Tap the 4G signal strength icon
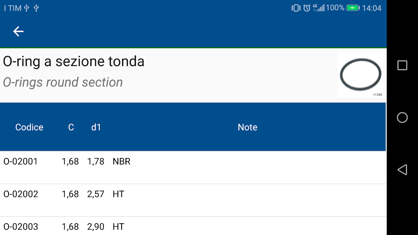 point(319,8)
